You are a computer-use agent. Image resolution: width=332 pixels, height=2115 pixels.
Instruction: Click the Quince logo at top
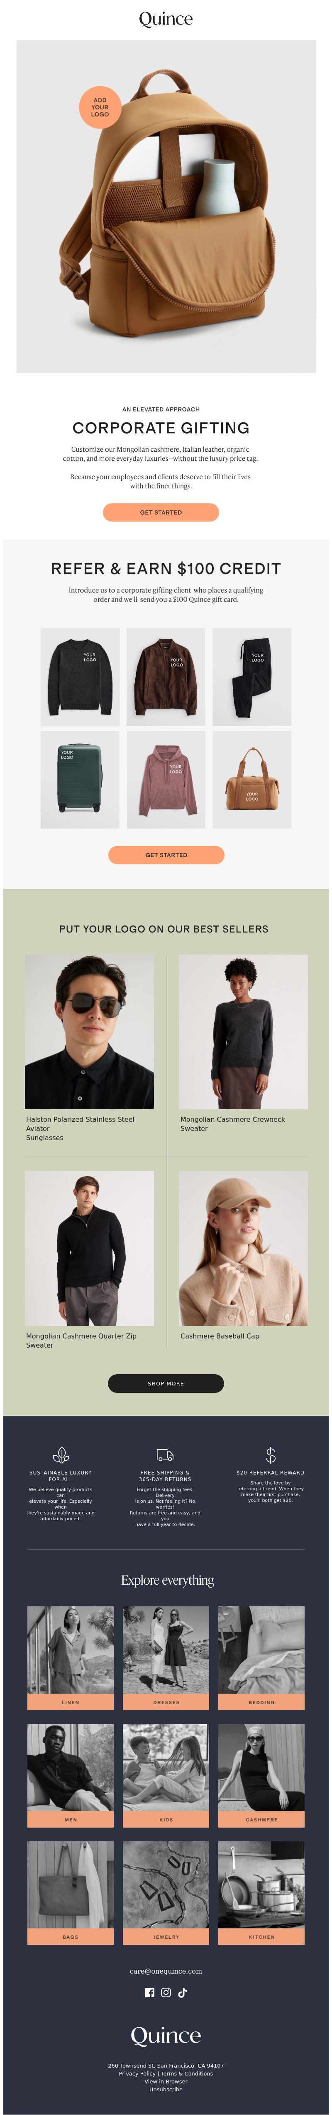point(166,19)
